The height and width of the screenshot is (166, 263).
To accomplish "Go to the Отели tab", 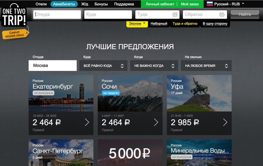I will point(41,4).
